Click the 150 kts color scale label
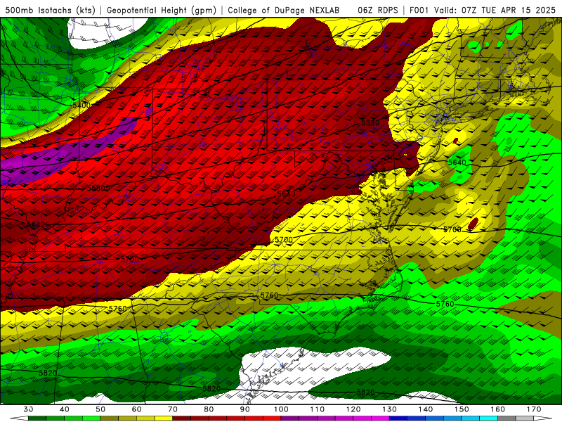 [462, 409]
